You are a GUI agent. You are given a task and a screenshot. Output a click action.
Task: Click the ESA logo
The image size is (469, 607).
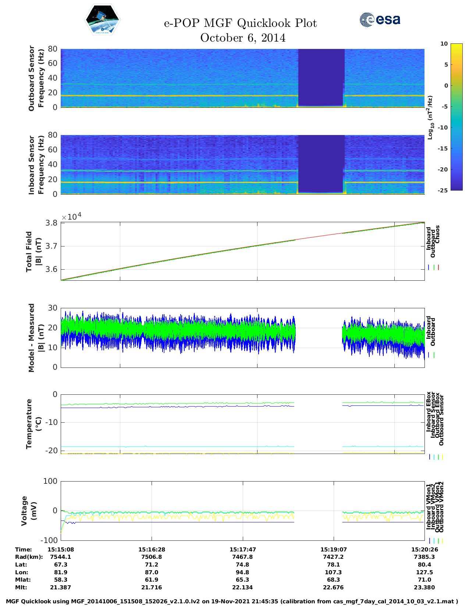point(380,19)
